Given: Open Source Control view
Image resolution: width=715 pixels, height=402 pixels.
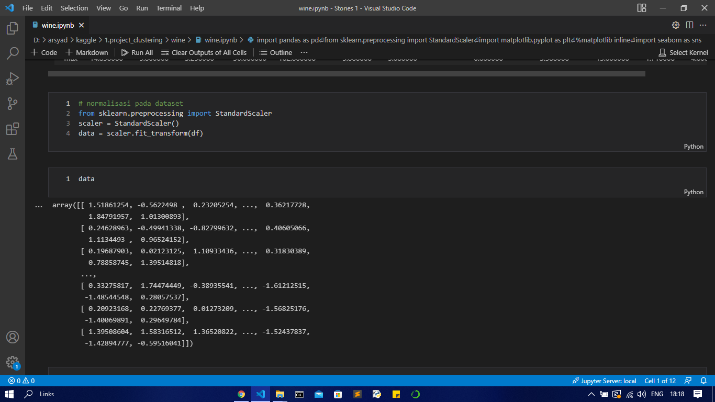Looking at the screenshot, I should tap(13, 104).
